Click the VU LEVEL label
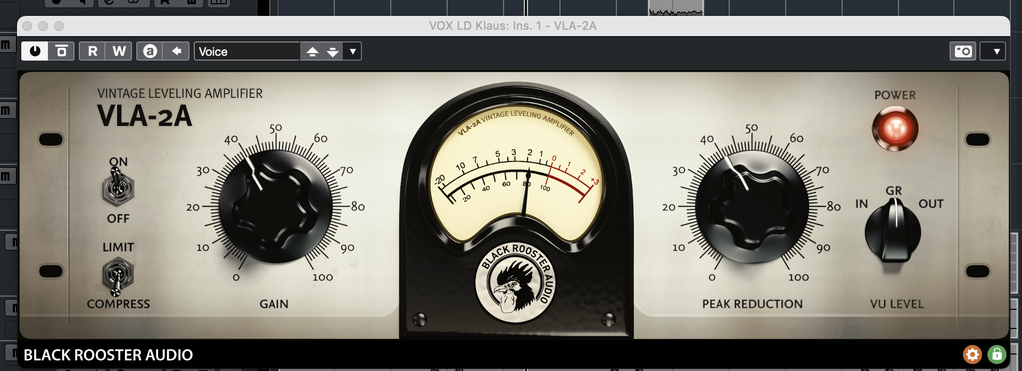1022x371 pixels. (897, 304)
